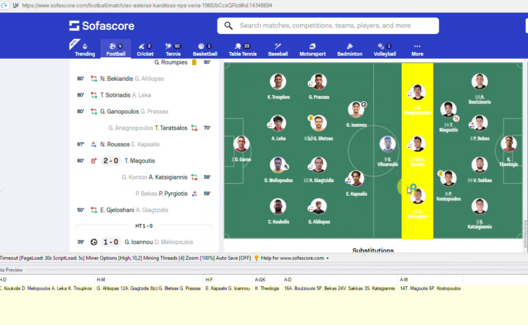Click the search magnifier icon
Viewport: 528px width, 325px height.
228,25
